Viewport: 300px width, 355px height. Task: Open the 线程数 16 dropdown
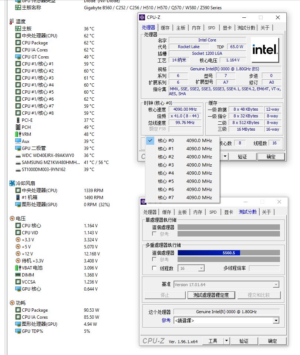coord(201,268)
